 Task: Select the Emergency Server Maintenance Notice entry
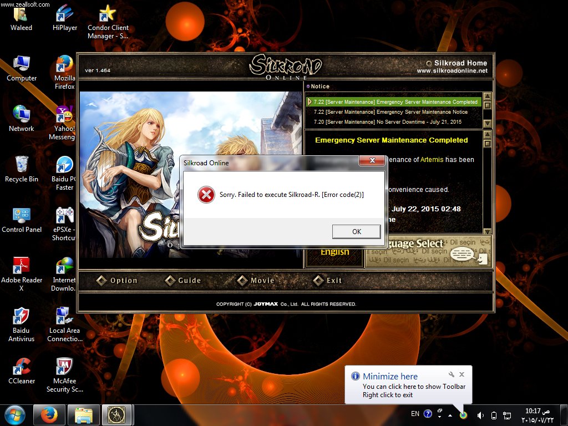390,112
